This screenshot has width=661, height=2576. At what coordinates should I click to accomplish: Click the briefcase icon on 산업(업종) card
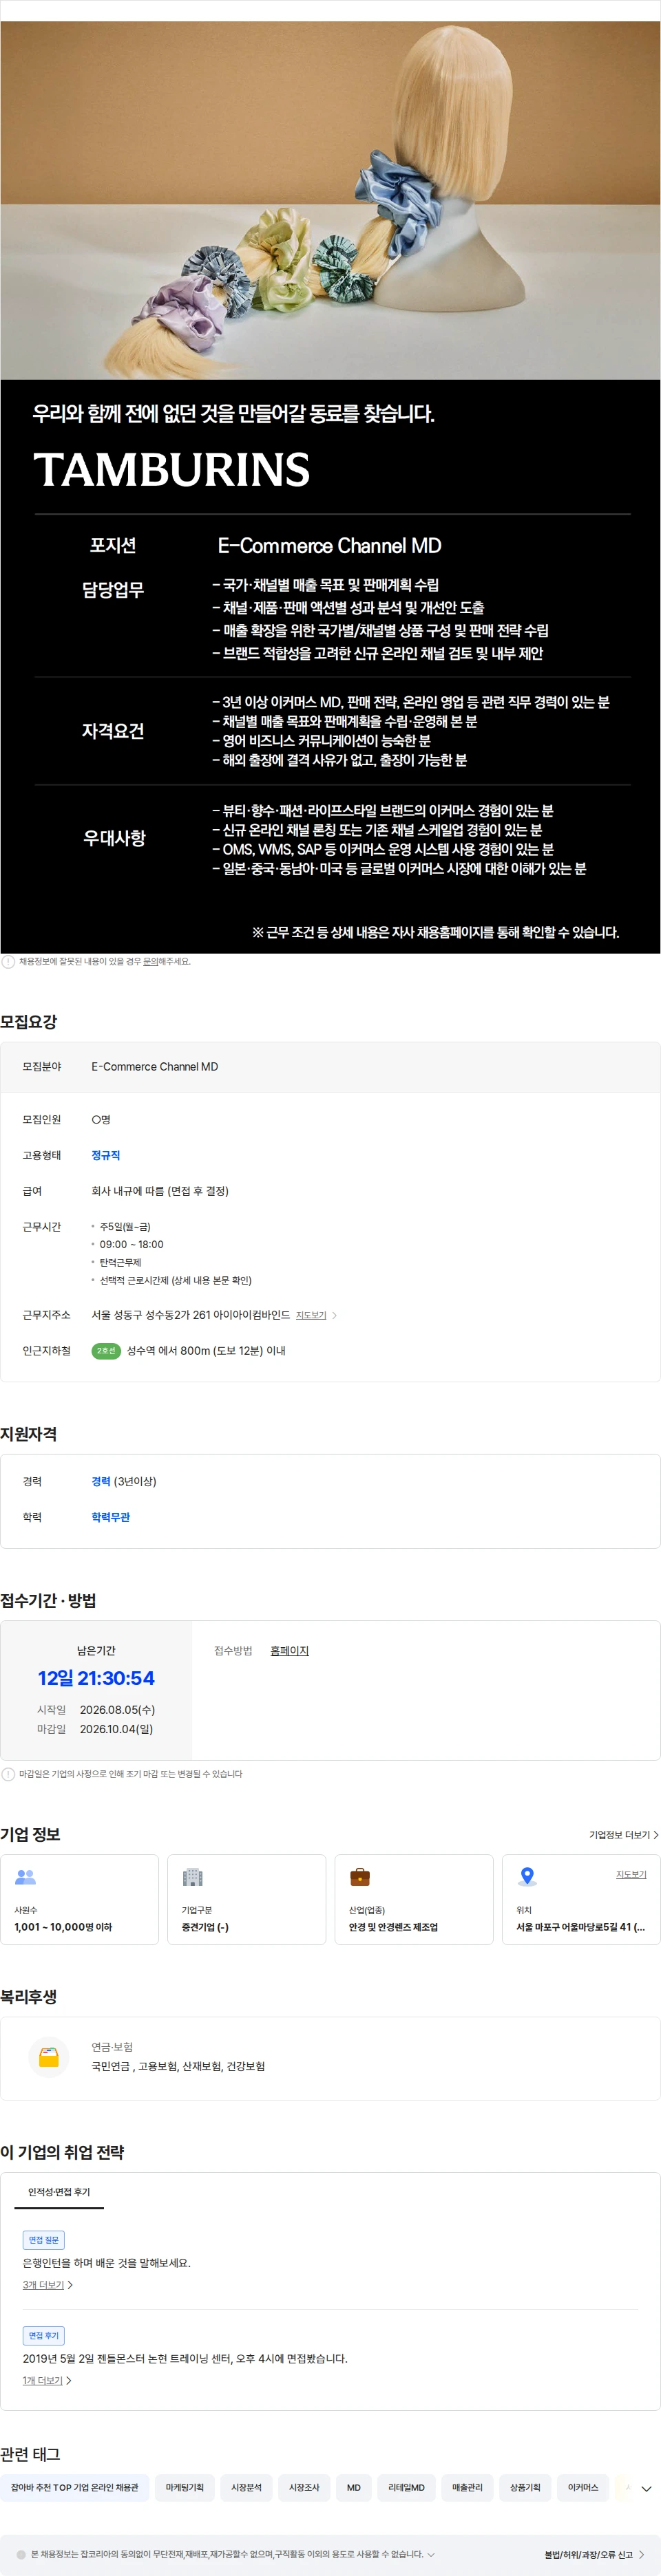tap(360, 1877)
